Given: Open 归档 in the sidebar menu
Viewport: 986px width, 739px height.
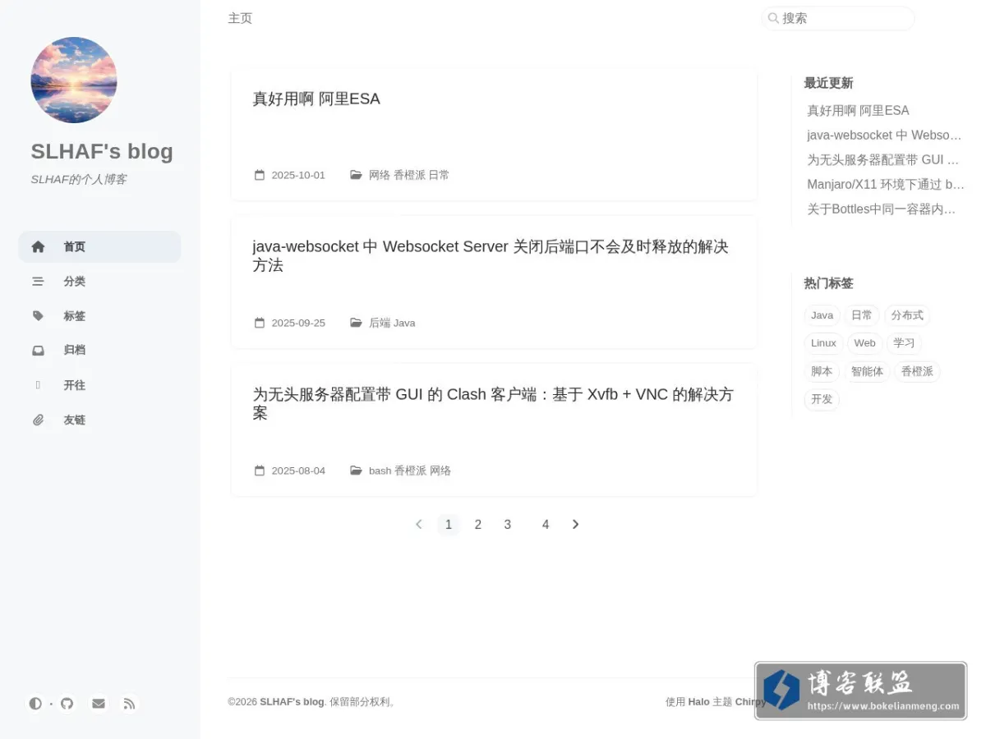Looking at the screenshot, I should click(99, 350).
